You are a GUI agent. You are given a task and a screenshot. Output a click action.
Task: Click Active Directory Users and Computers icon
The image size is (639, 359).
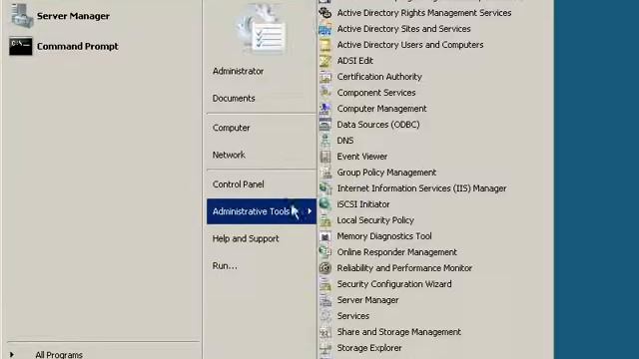click(325, 44)
